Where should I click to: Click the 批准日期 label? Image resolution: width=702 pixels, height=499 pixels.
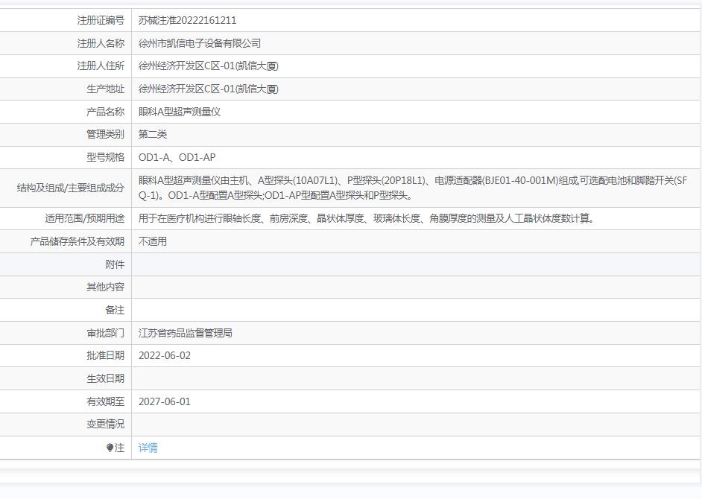pyautogui.click(x=105, y=356)
